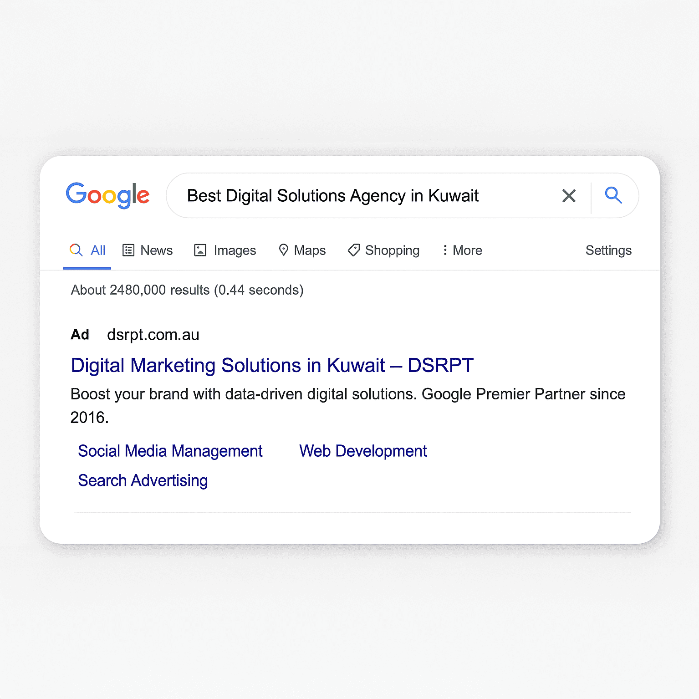699x699 pixels.
Task: Expand the More options menu
Action: click(x=462, y=250)
